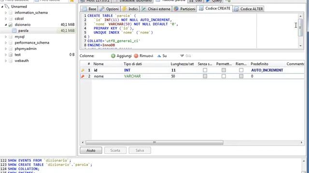
Task: Click the grey Giù down-arrow icon
Action: [x=182, y=56]
